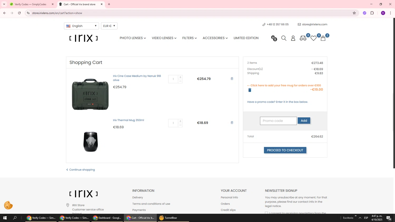The height and width of the screenshot is (222, 395).
Task: Increase quantity of Irix Thermal Mug
Action: 180,121
